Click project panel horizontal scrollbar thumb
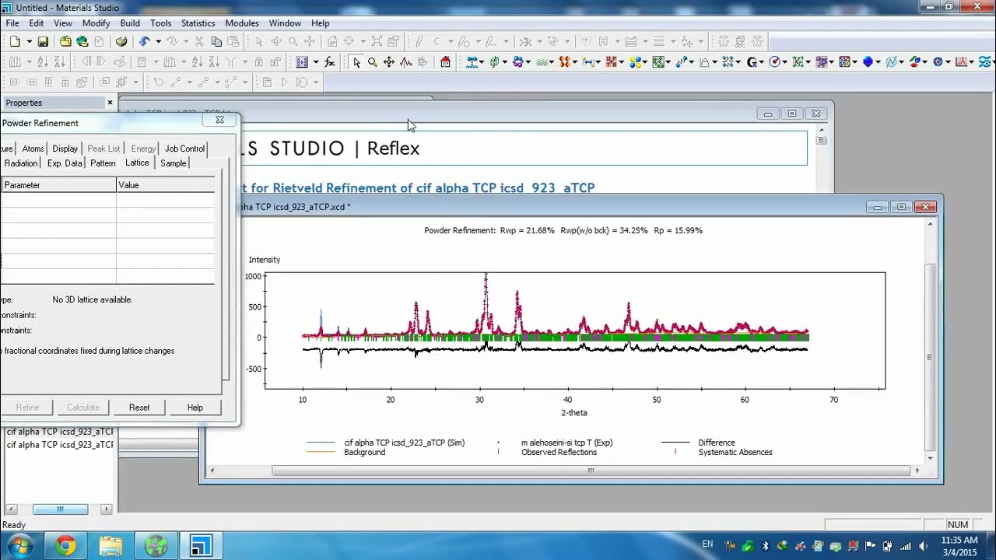 tap(60, 509)
